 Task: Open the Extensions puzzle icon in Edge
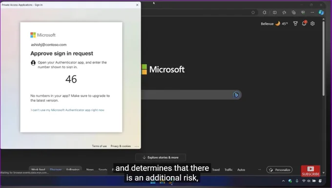[x=265, y=13]
